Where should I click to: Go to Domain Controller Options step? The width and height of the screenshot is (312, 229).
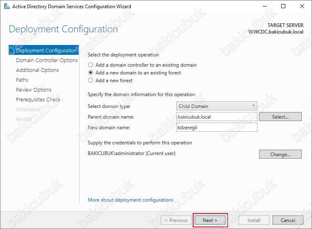(47, 61)
